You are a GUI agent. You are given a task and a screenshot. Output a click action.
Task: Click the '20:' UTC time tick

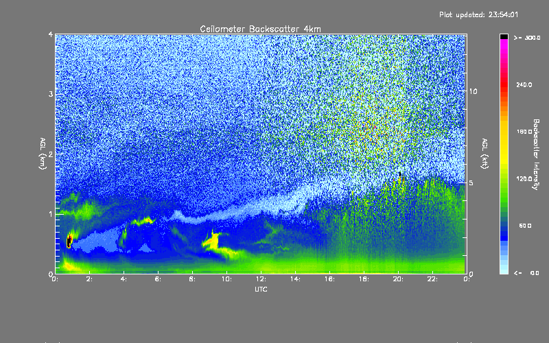click(398, 279)
